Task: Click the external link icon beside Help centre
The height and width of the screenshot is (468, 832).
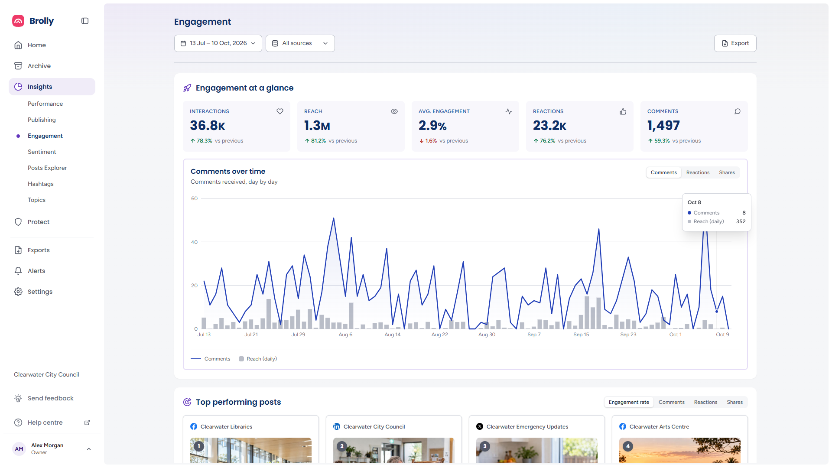Action: click(87, 422)
